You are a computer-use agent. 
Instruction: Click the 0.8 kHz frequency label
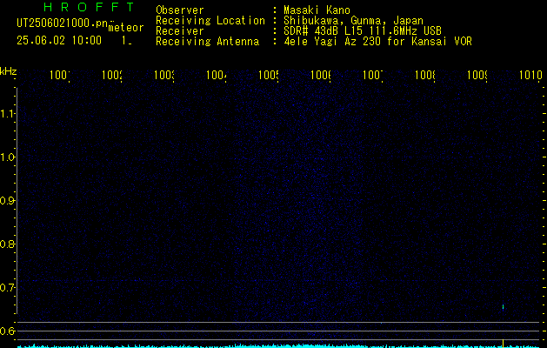[7, 244]
